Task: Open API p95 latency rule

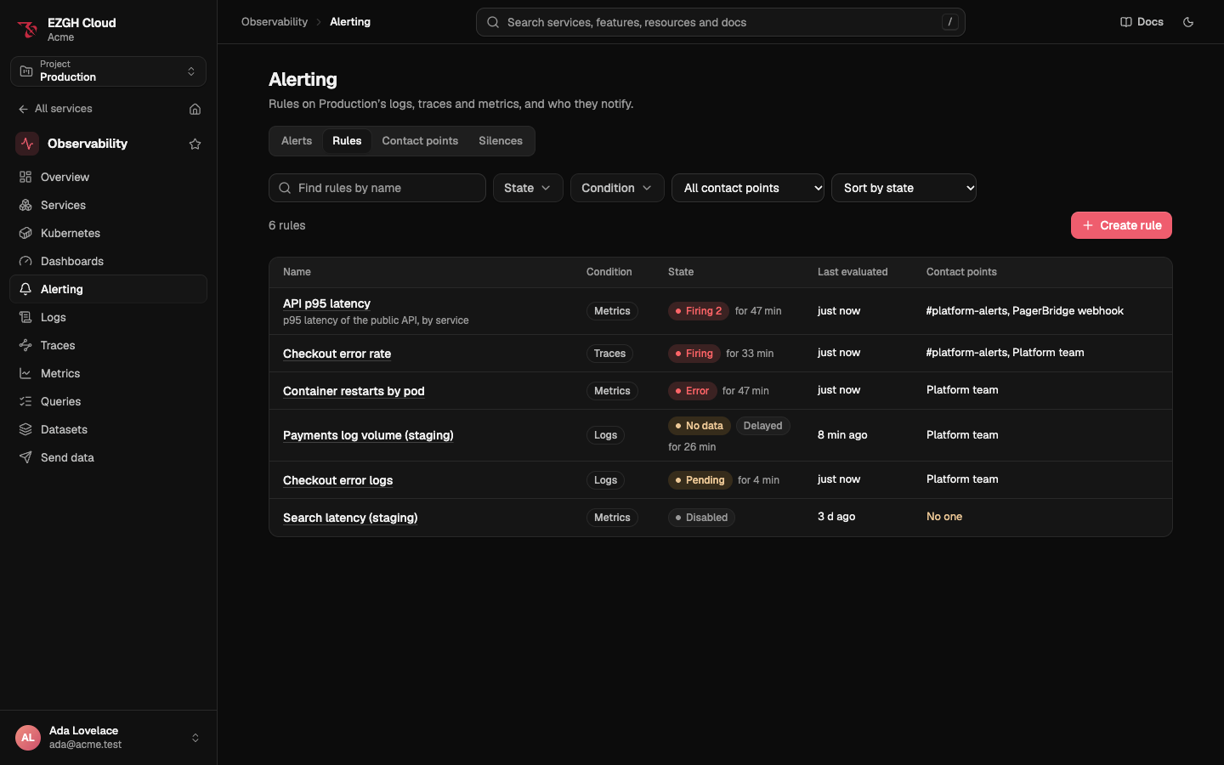Action: 326,303
